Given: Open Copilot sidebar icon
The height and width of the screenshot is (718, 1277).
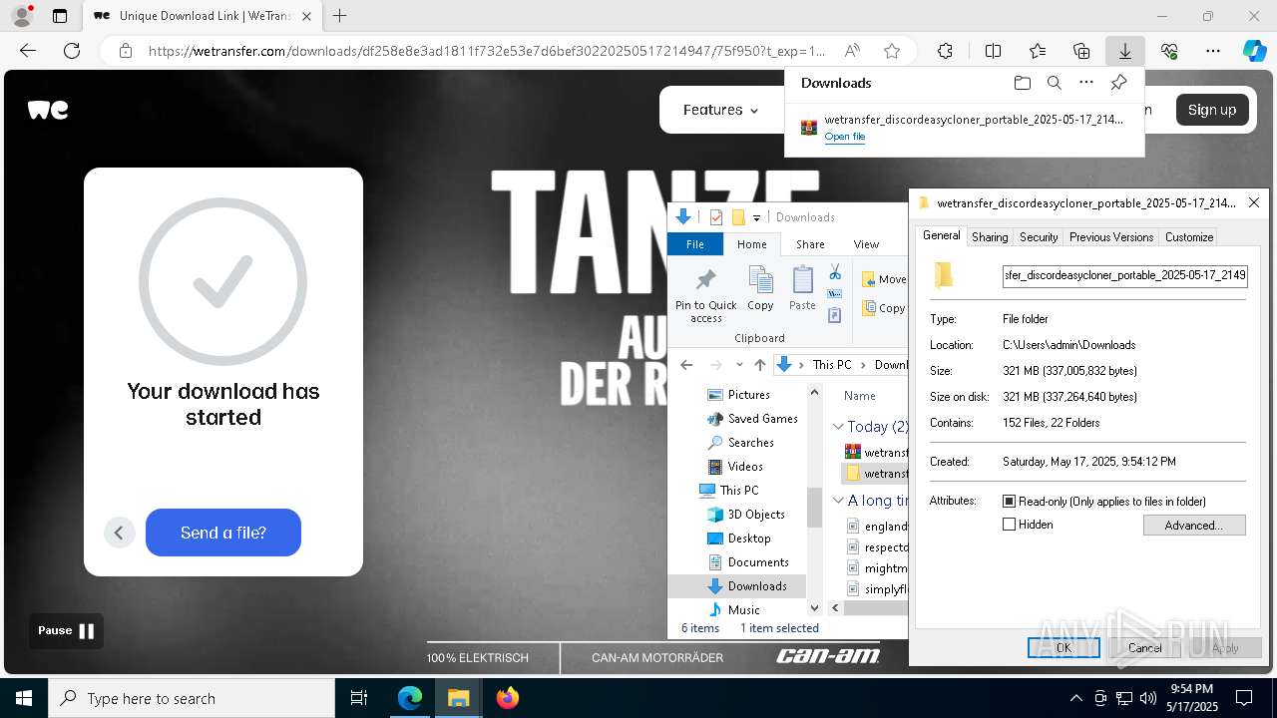Looking at the screenshot, I should pyautogui.click(x=1254, y=51).
